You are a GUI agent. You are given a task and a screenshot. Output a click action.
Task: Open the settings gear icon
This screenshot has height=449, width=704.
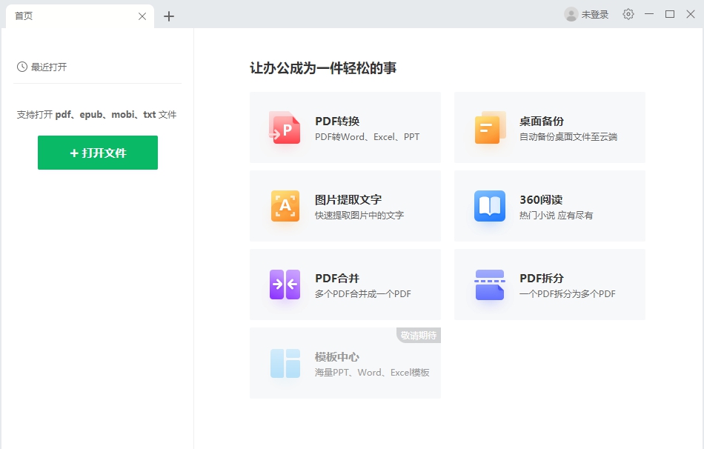tap(628, 14)
